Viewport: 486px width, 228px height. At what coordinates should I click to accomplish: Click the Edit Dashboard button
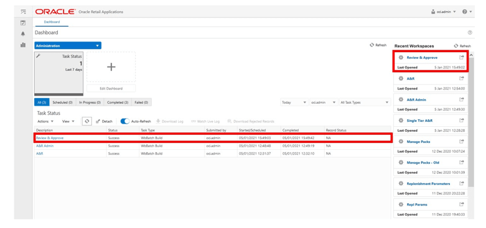tap(111, 88)
